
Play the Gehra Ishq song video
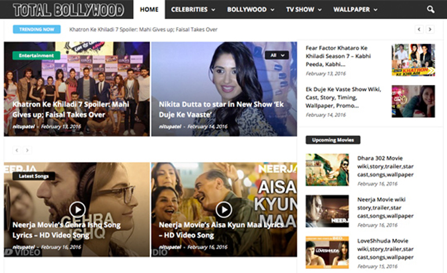pos(77,210)
